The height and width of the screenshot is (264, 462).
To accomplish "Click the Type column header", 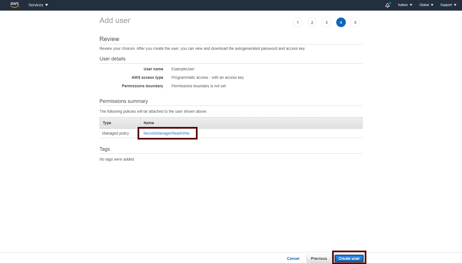I will [x=107, y=123].
